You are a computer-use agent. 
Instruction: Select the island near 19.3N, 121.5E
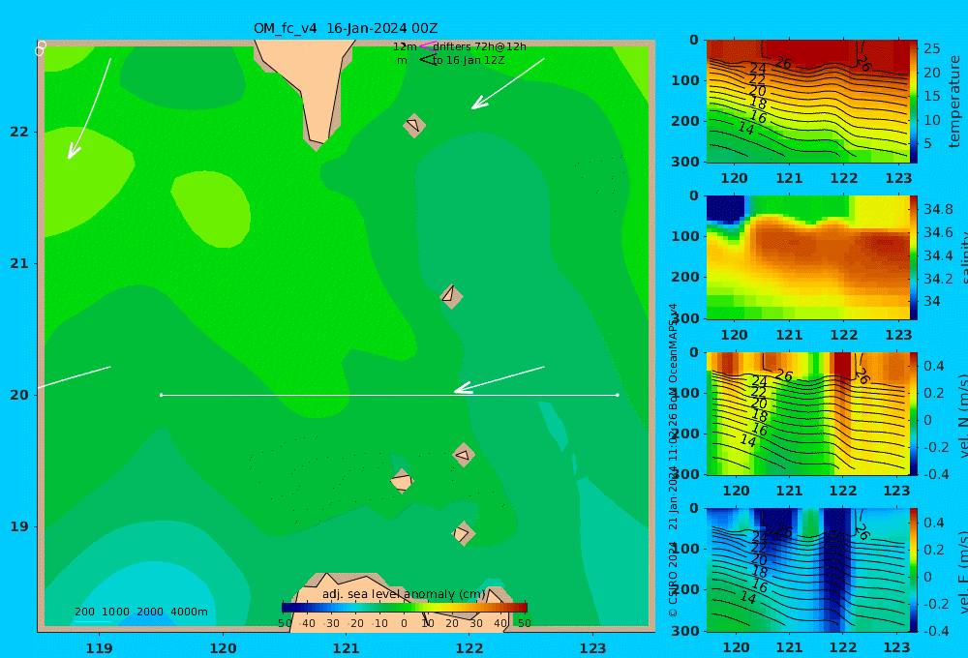pyautogui.click(x=402, y=481)
